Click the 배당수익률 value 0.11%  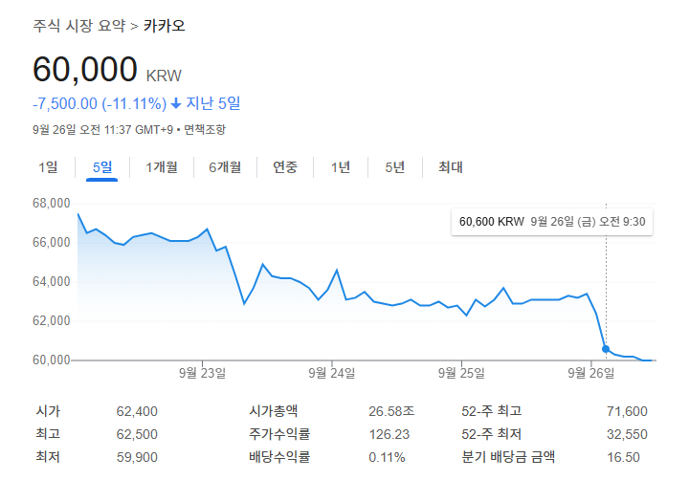(387, 457)
